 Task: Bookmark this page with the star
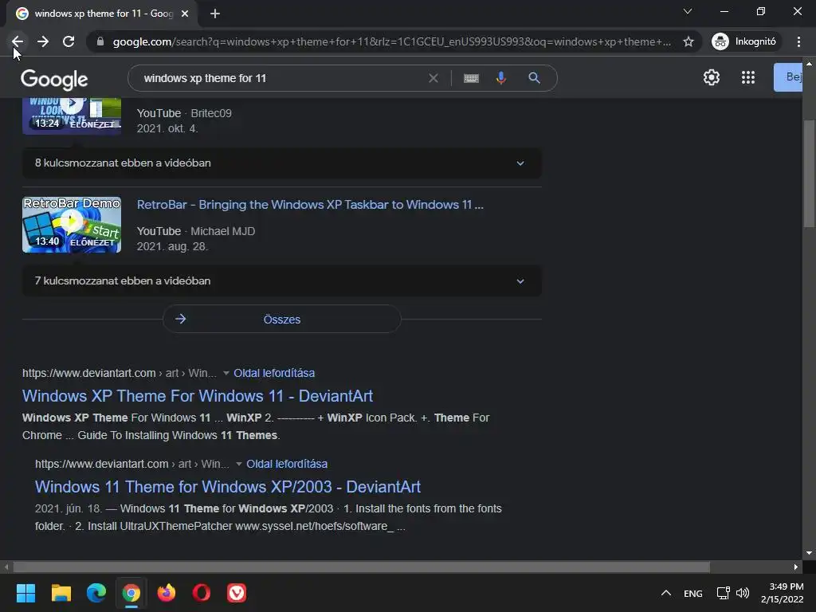click(688, 41)
